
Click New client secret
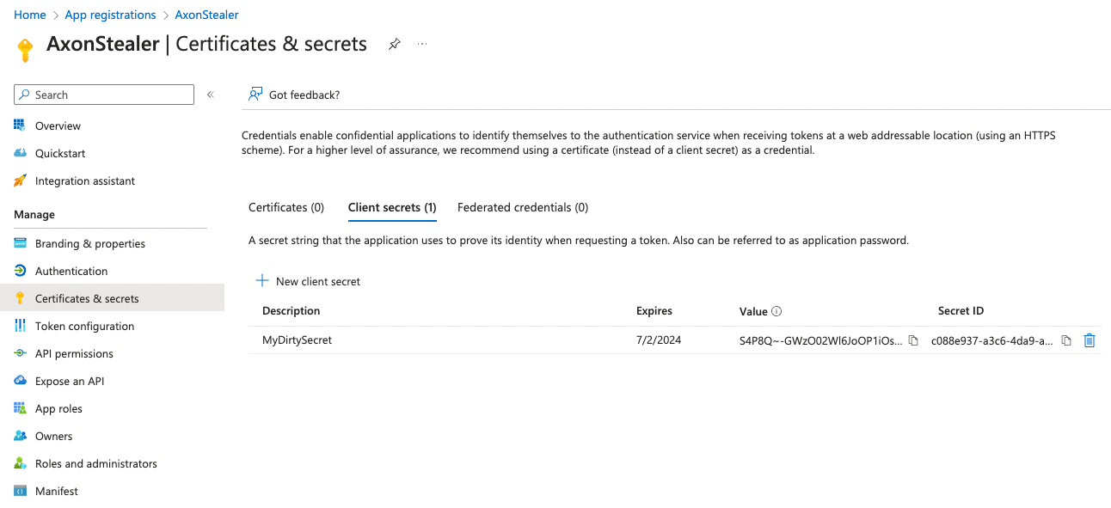pyautogui.click(x=308, y=281)
